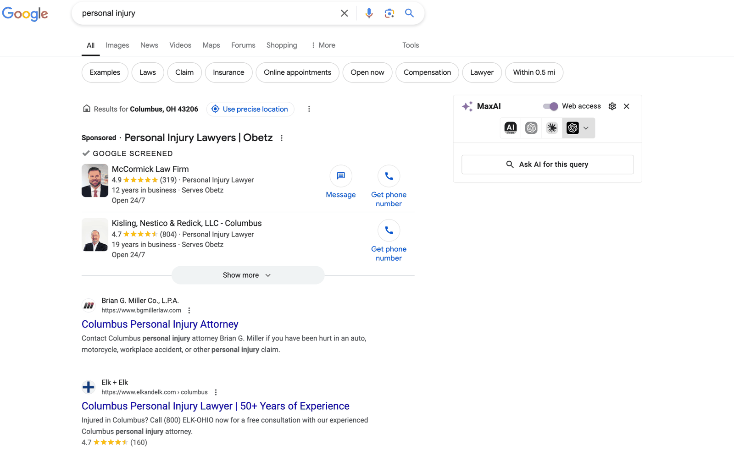Screen dimensions: 734x450
Task: Switch to the Maps tab
Action: (211, 45)
